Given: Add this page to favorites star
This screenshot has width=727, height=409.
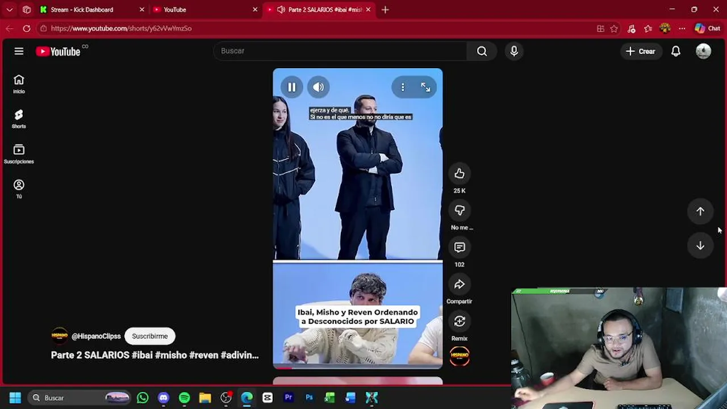Looking at the screenshot, I should [x=614, y=28].
